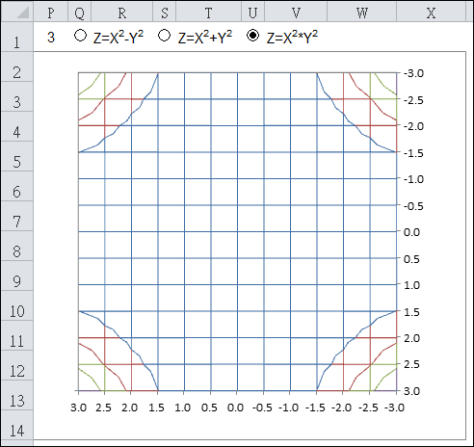Select column W header

point(362,12)
